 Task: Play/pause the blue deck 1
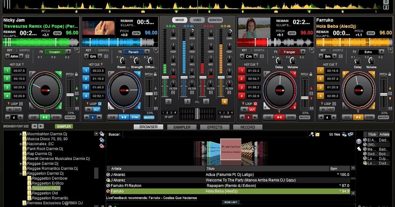tap(123, 117)
